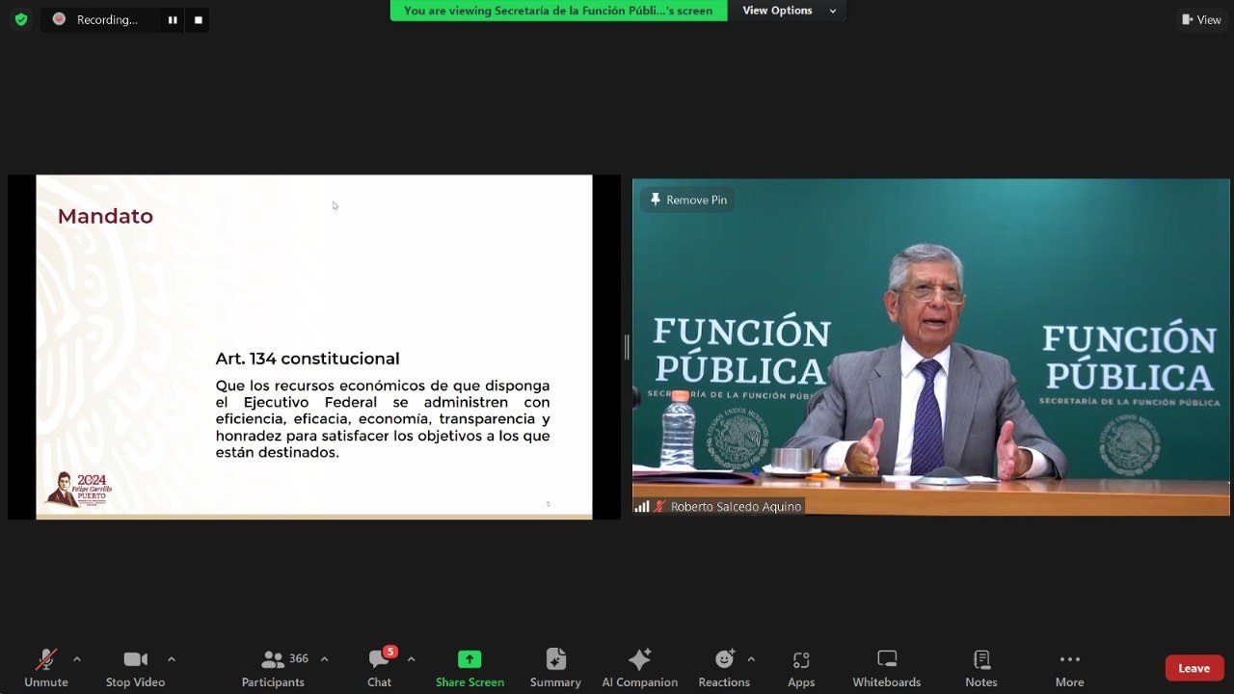Expand video options arrow beside Stop Video
1234x694 pixels.
click(x=172, y=659)
